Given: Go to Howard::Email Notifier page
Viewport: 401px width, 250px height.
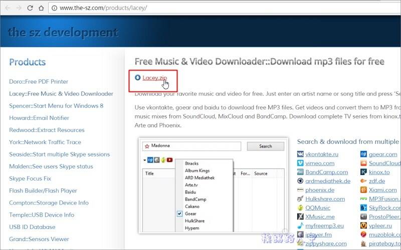Looking at the screenshot, I should click(39, 118).
